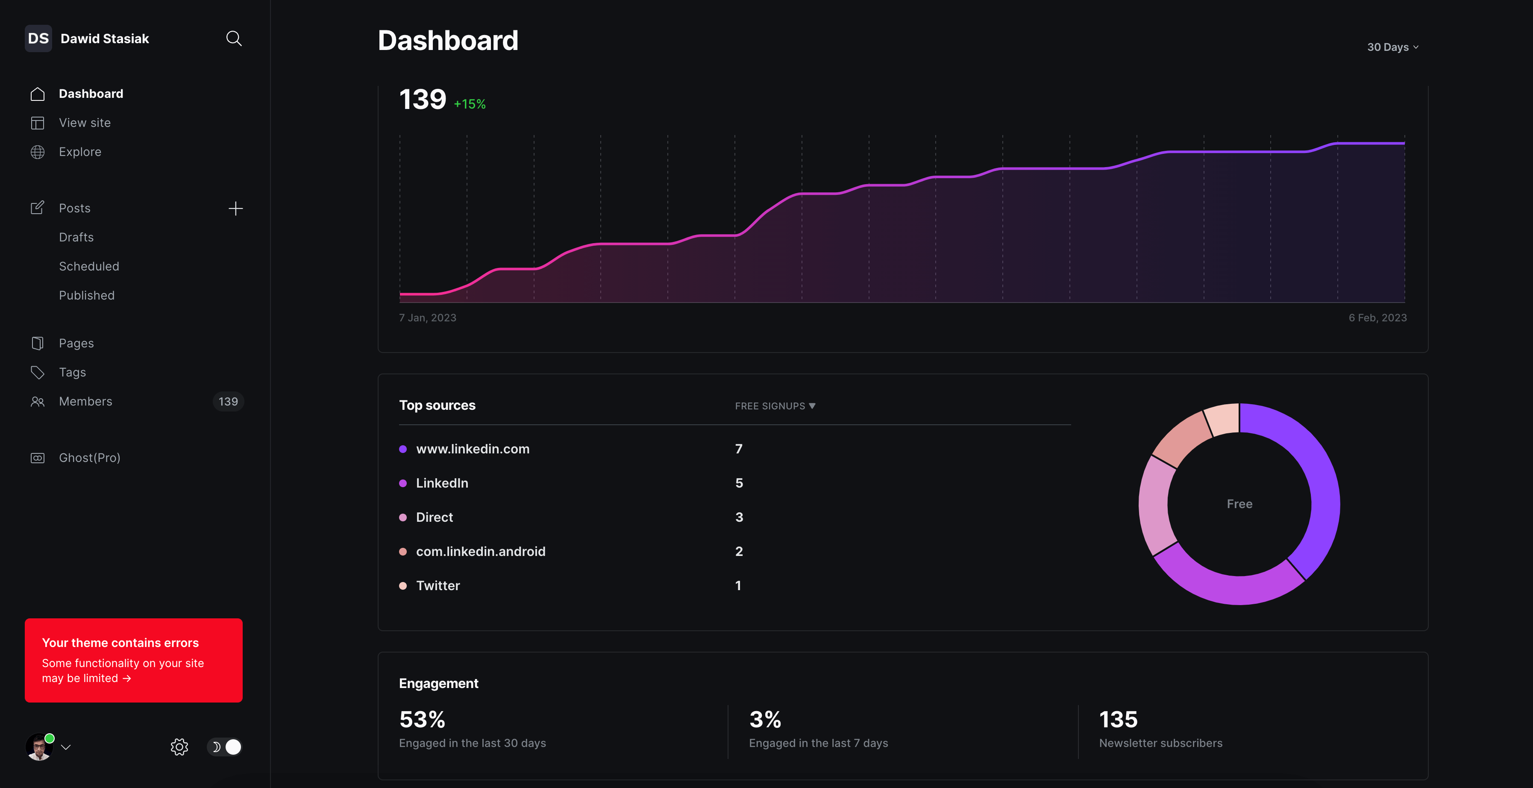The height and width of the screenshot is (788, 1533).
Task: Open Tags in sidebar
Action: 72,373
